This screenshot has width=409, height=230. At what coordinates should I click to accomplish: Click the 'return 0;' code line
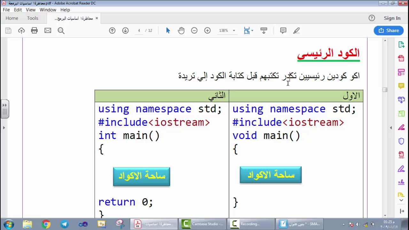(126, 202)
